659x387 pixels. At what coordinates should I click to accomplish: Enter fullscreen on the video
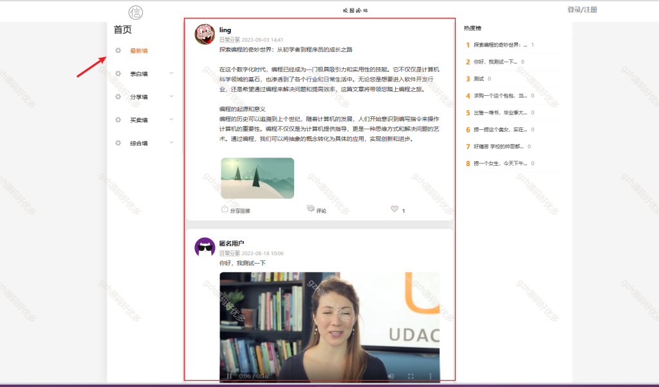[411, 376]
